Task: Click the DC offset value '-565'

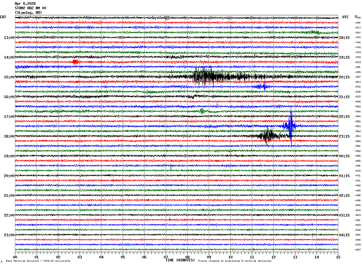Action: pos(358,156)
